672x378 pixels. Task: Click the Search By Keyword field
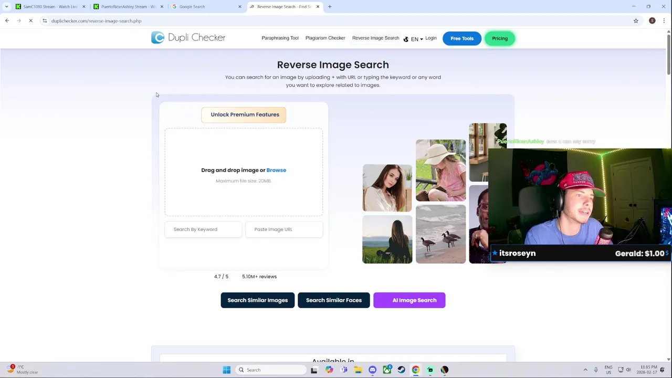coord(203,229)
